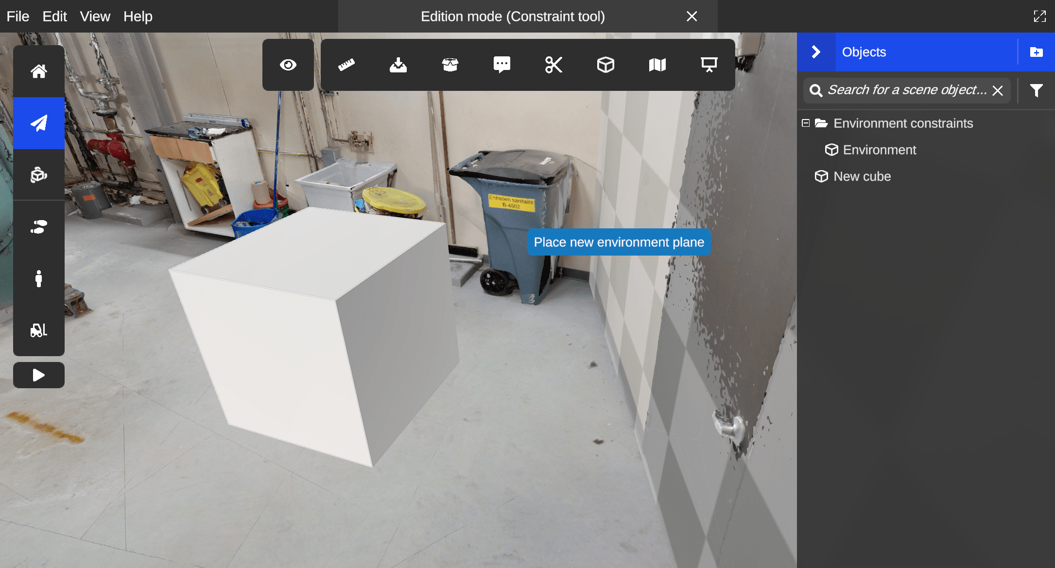The image size is (1055, 568).
Task: Click the ruler measurement tool
Action: click(346, 65)
